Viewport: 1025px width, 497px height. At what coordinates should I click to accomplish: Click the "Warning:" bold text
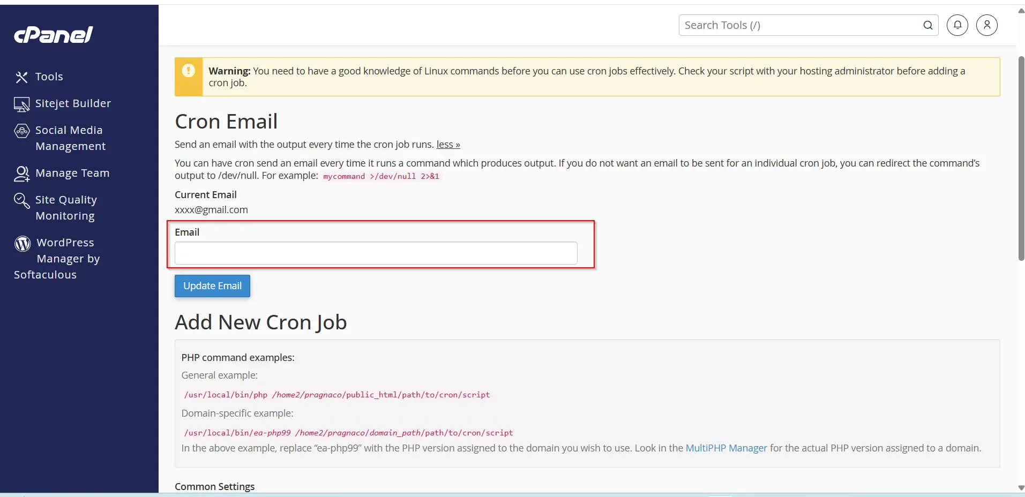[229, 71]
